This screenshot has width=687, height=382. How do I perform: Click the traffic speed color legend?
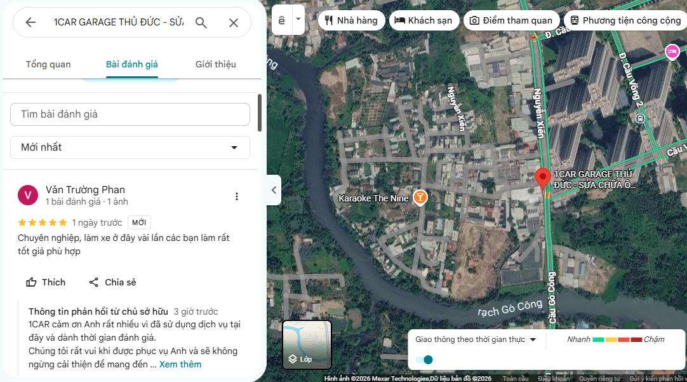(616, 339)
